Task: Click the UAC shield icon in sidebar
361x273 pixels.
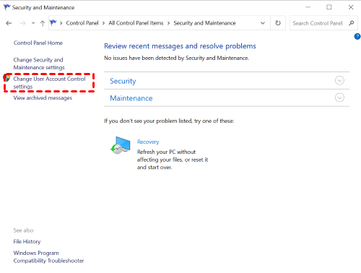Action: [6, 78]
